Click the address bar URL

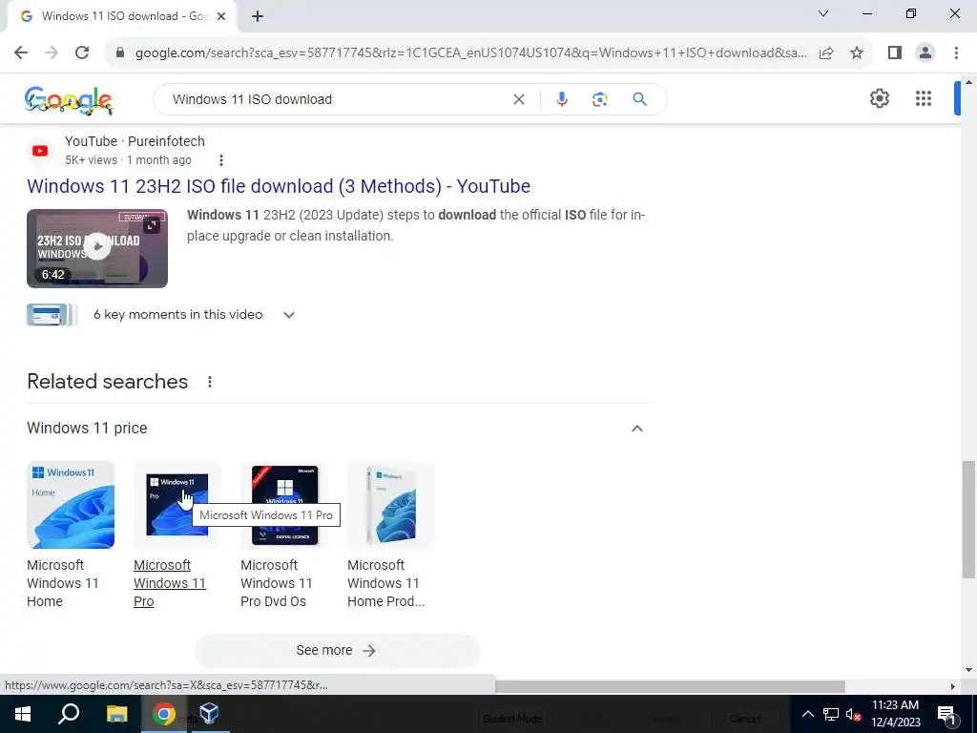pos(470,53)
